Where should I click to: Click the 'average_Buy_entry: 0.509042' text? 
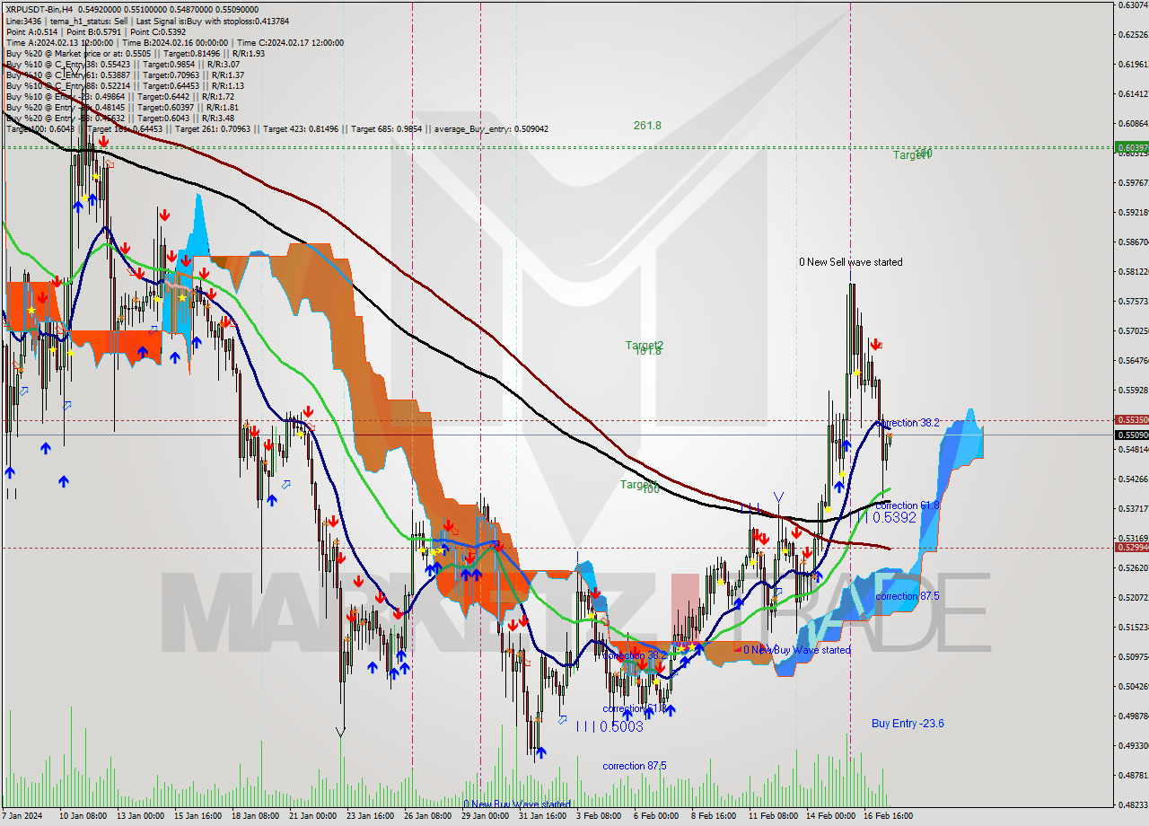tap(492, 128)
